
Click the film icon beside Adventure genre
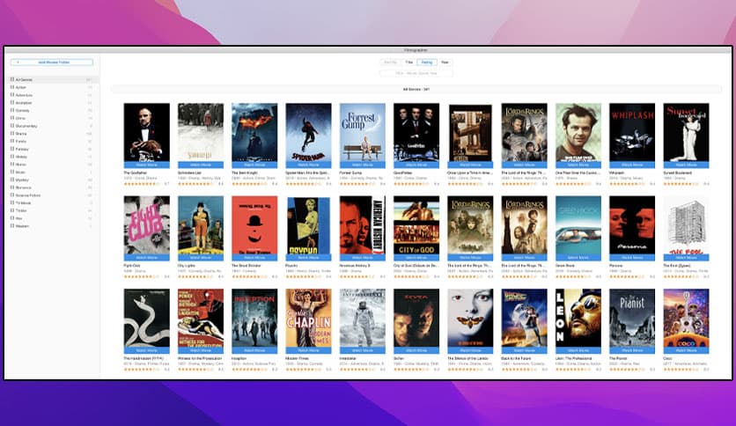(12, 95)
